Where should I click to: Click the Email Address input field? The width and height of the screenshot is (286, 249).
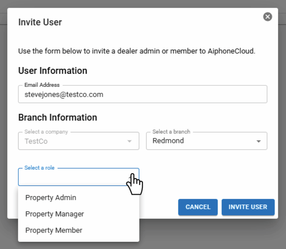tap(142, 95)
